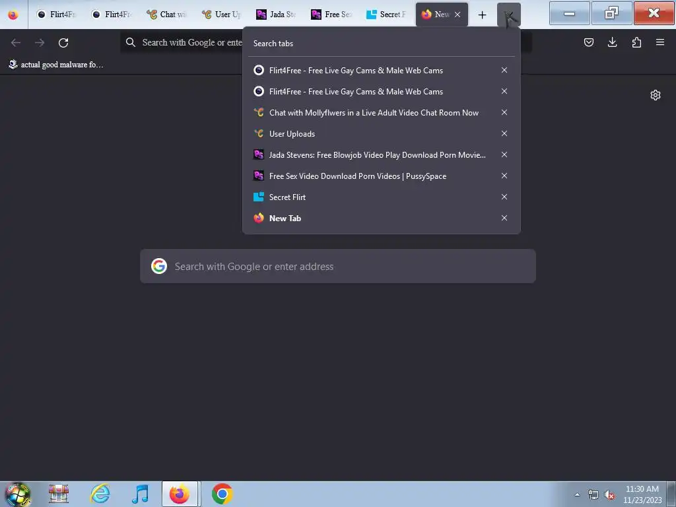Go back using the back arrow
Image resolution: width=676 pixels, height=507 pixels.
point(16,42)
